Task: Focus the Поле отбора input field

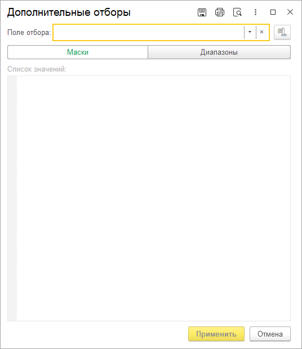Action: [x=149, y=32]
